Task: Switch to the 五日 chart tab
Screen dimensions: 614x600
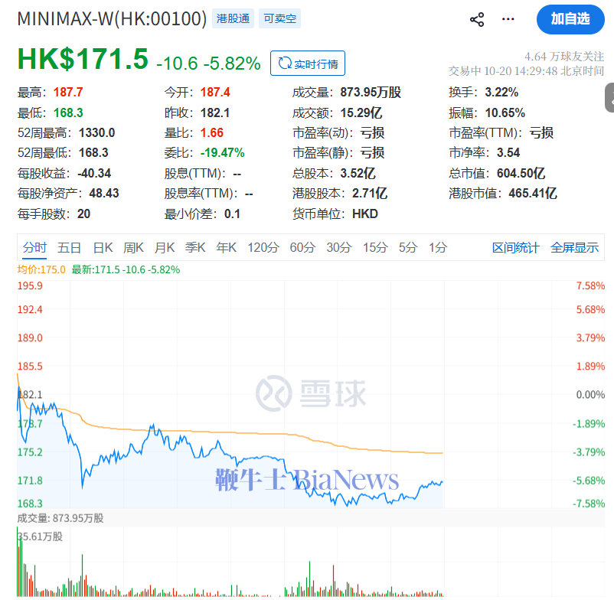Action: [x=69, y=247]
